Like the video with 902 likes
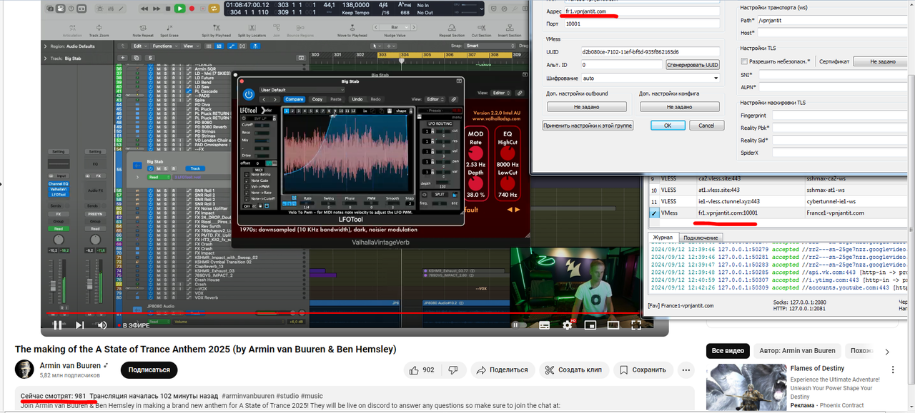Image resolution: width=915 pixels, height=413 pixels. [x=422, y=370]
